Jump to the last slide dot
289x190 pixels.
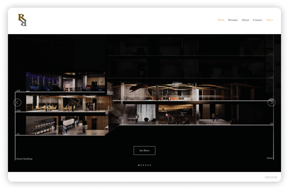point(150,165)
